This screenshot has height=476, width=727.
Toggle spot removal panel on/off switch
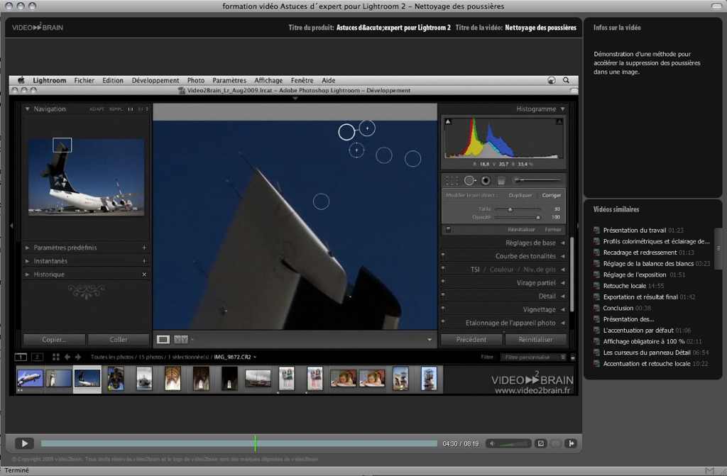click(x=449, y=229)
